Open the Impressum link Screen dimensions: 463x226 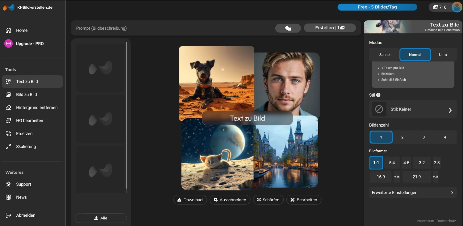pyautogui.click(x=425, y=221)
